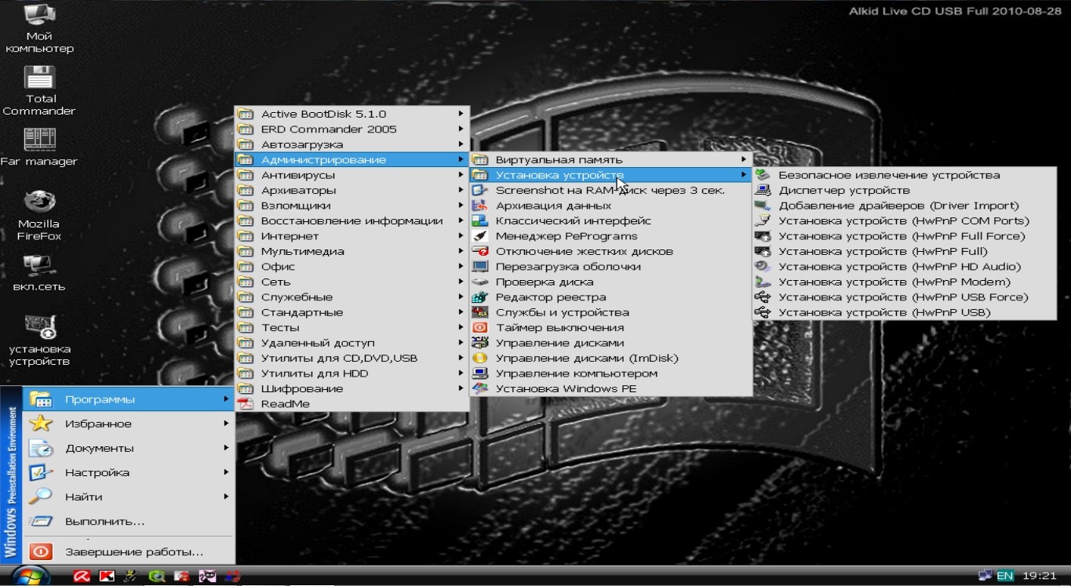This screenshot has height=586, width=1071.
Task: Open the Шифрование folder
Action: (352, 389)
